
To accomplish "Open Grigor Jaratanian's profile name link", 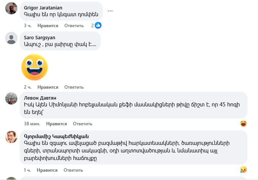I will [43, 8].
